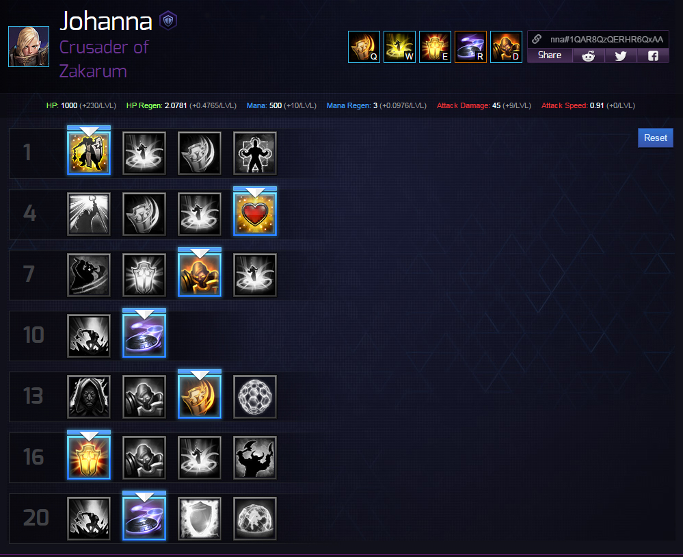Click the D trait ability icon
Image resolution: width=683 pixels, height=557 pixels.
pyautogui.click(x=506, y=47)
